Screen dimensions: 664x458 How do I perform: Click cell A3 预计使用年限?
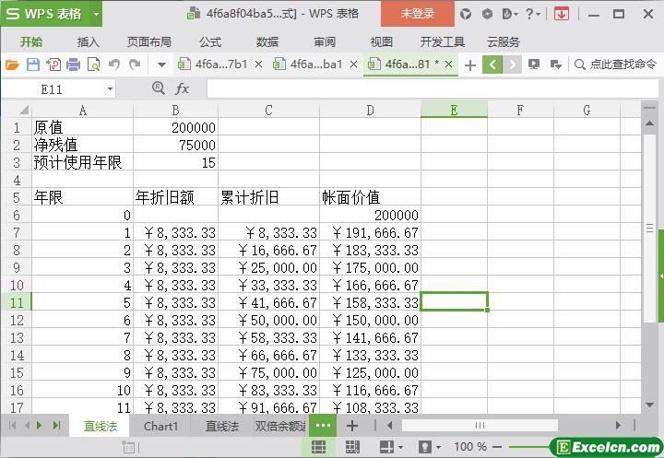(83, 162)
